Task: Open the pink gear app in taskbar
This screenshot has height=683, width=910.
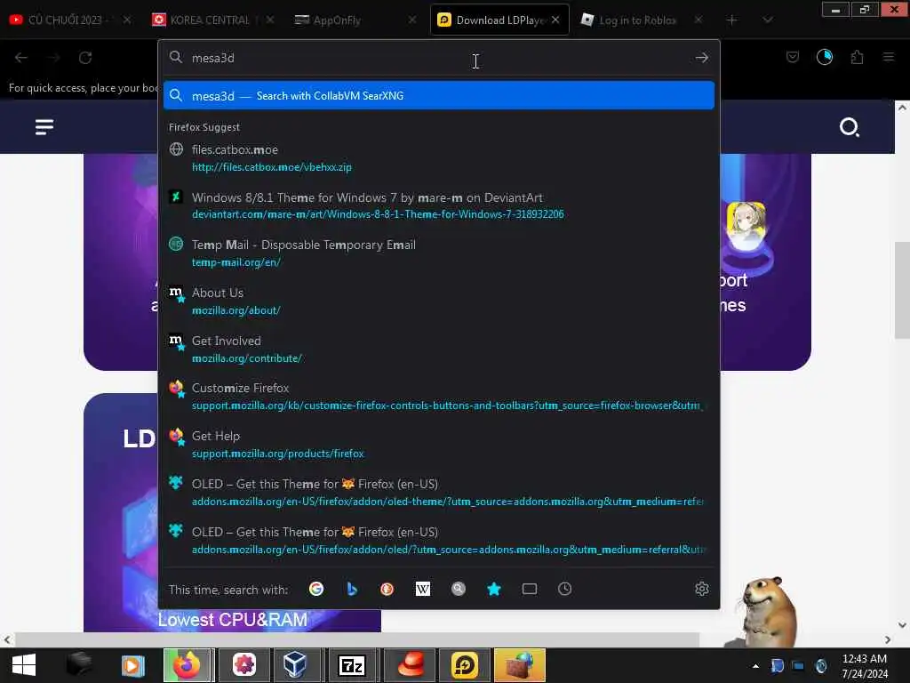Action: pyautogui.click(x=244, y=665)
